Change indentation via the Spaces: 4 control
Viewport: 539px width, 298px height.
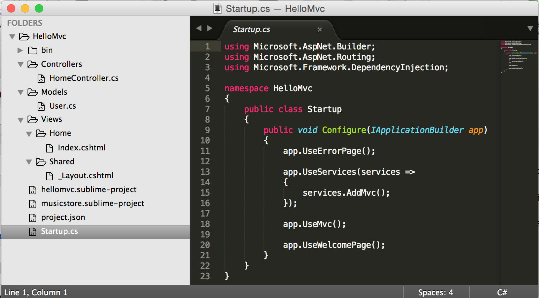(x=435, y=292)
